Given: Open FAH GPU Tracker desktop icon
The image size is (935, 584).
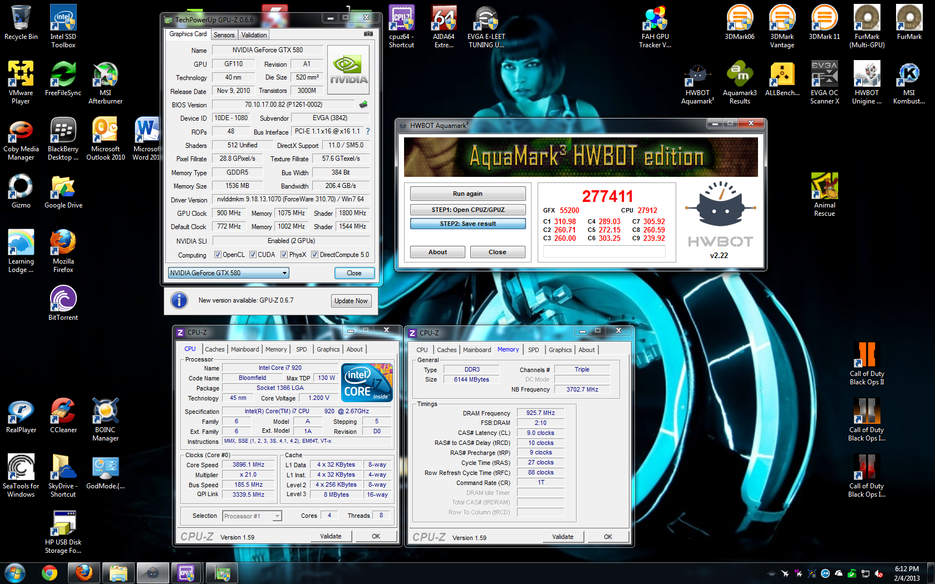Looking at the screenshot, I should pyautogui.click(x=655, y=26).
